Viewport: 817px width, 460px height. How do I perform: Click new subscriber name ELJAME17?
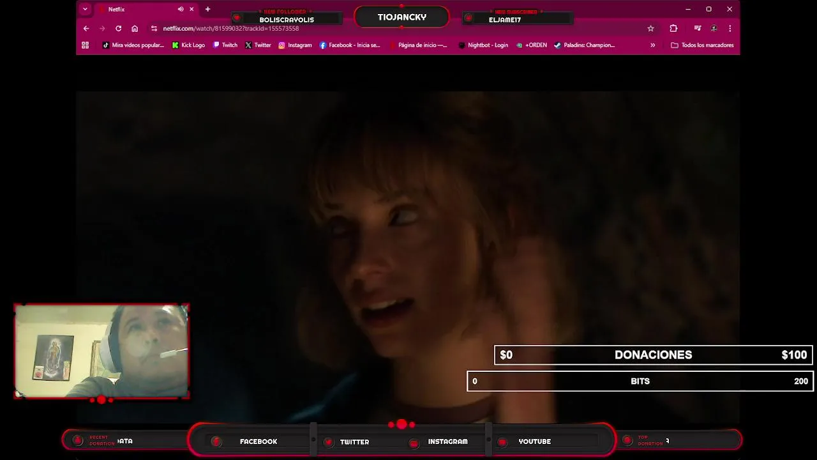(505, 20)
